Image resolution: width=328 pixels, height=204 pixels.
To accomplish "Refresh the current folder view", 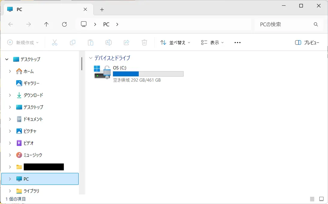I will click(x=64, y=25).
